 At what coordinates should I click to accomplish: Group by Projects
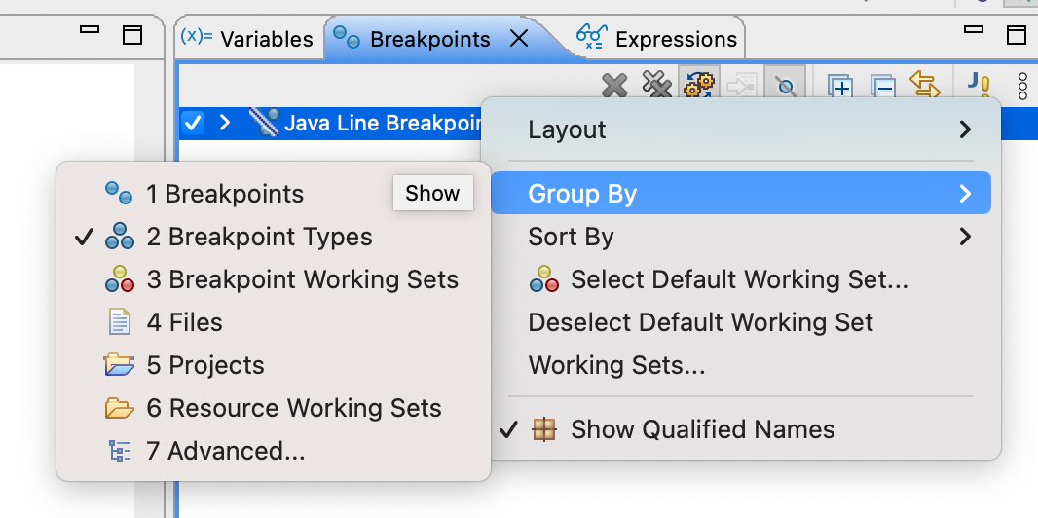(x=216, y=365)
